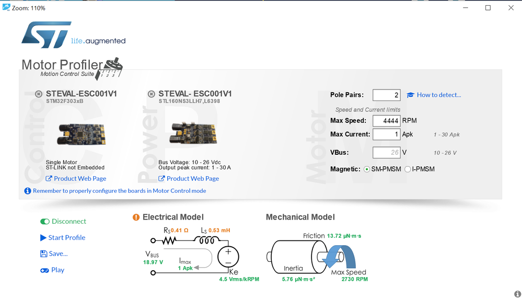The image size is (522, 299).
Task: Click the STM32F303xB subtitle text
Action: [x=65, y=101]
